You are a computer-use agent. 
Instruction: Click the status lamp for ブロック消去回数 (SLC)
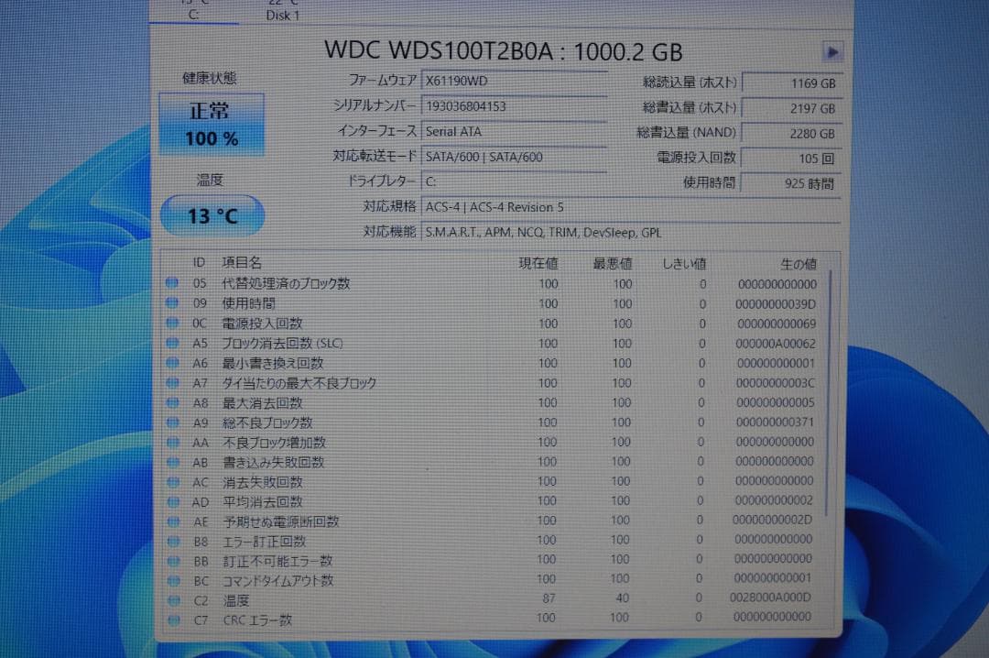point(172,343)
